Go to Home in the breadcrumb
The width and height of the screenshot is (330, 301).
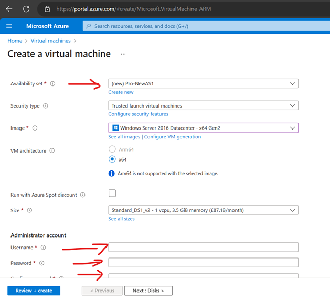coord(15,41)
